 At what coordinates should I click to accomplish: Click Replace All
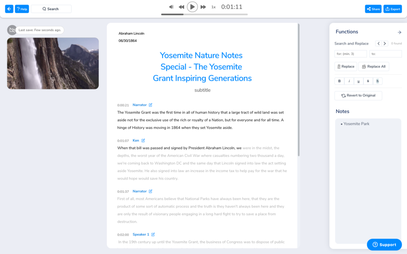pyautogui.click(x=374, y=66)
